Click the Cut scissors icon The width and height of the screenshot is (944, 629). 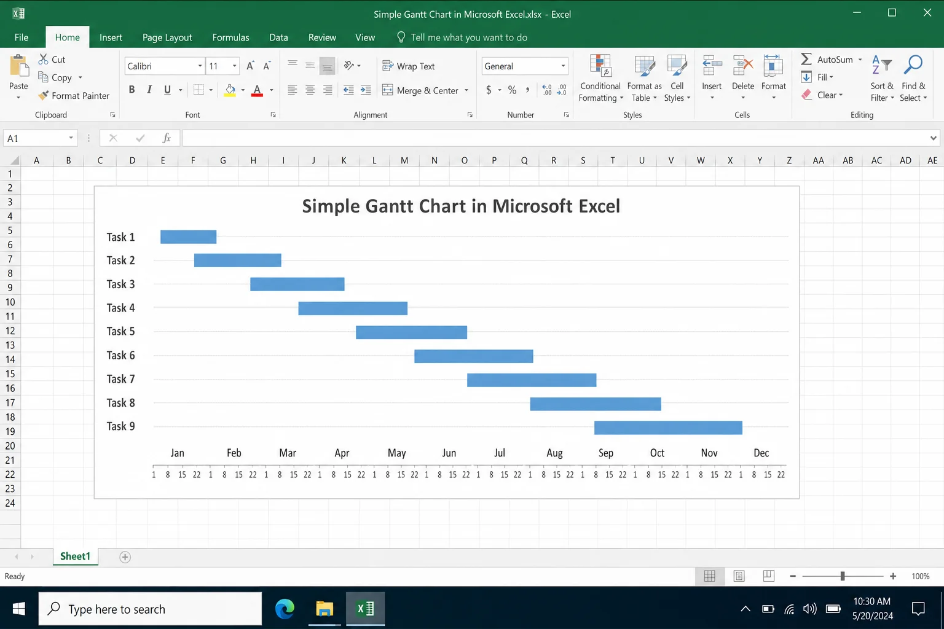pos(43,59)
